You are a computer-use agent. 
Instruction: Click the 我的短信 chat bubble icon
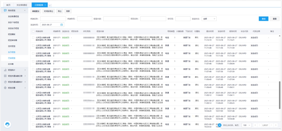coord(5,10)
